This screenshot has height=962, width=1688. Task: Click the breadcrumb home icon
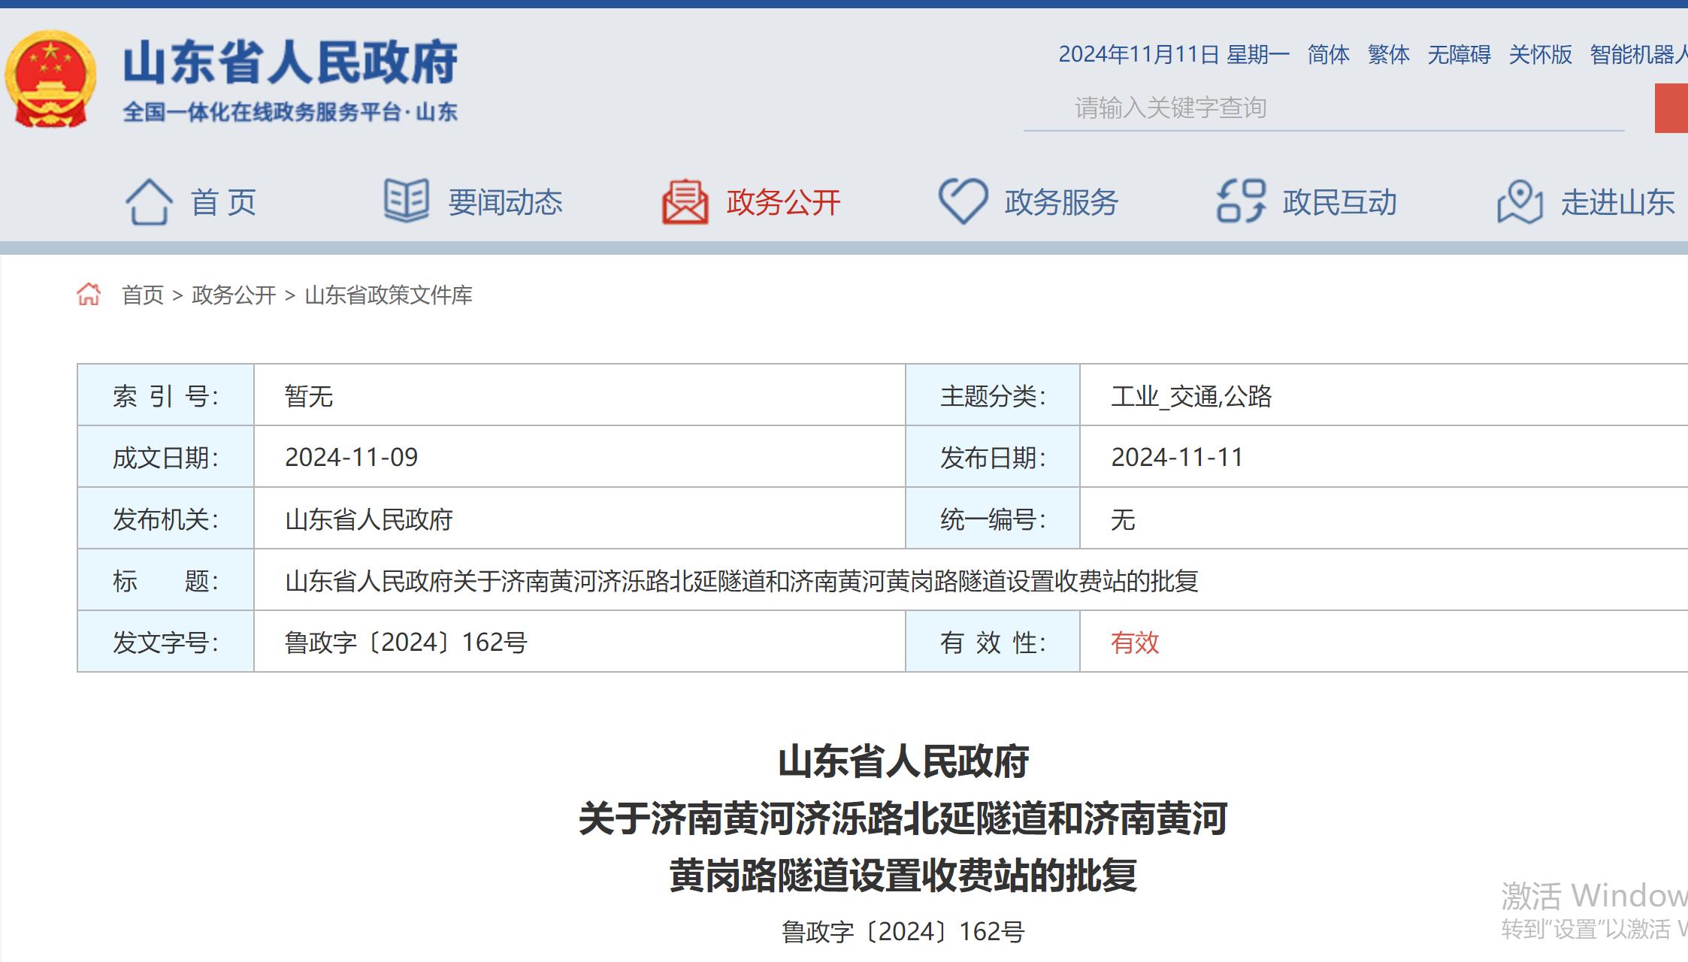89,294
